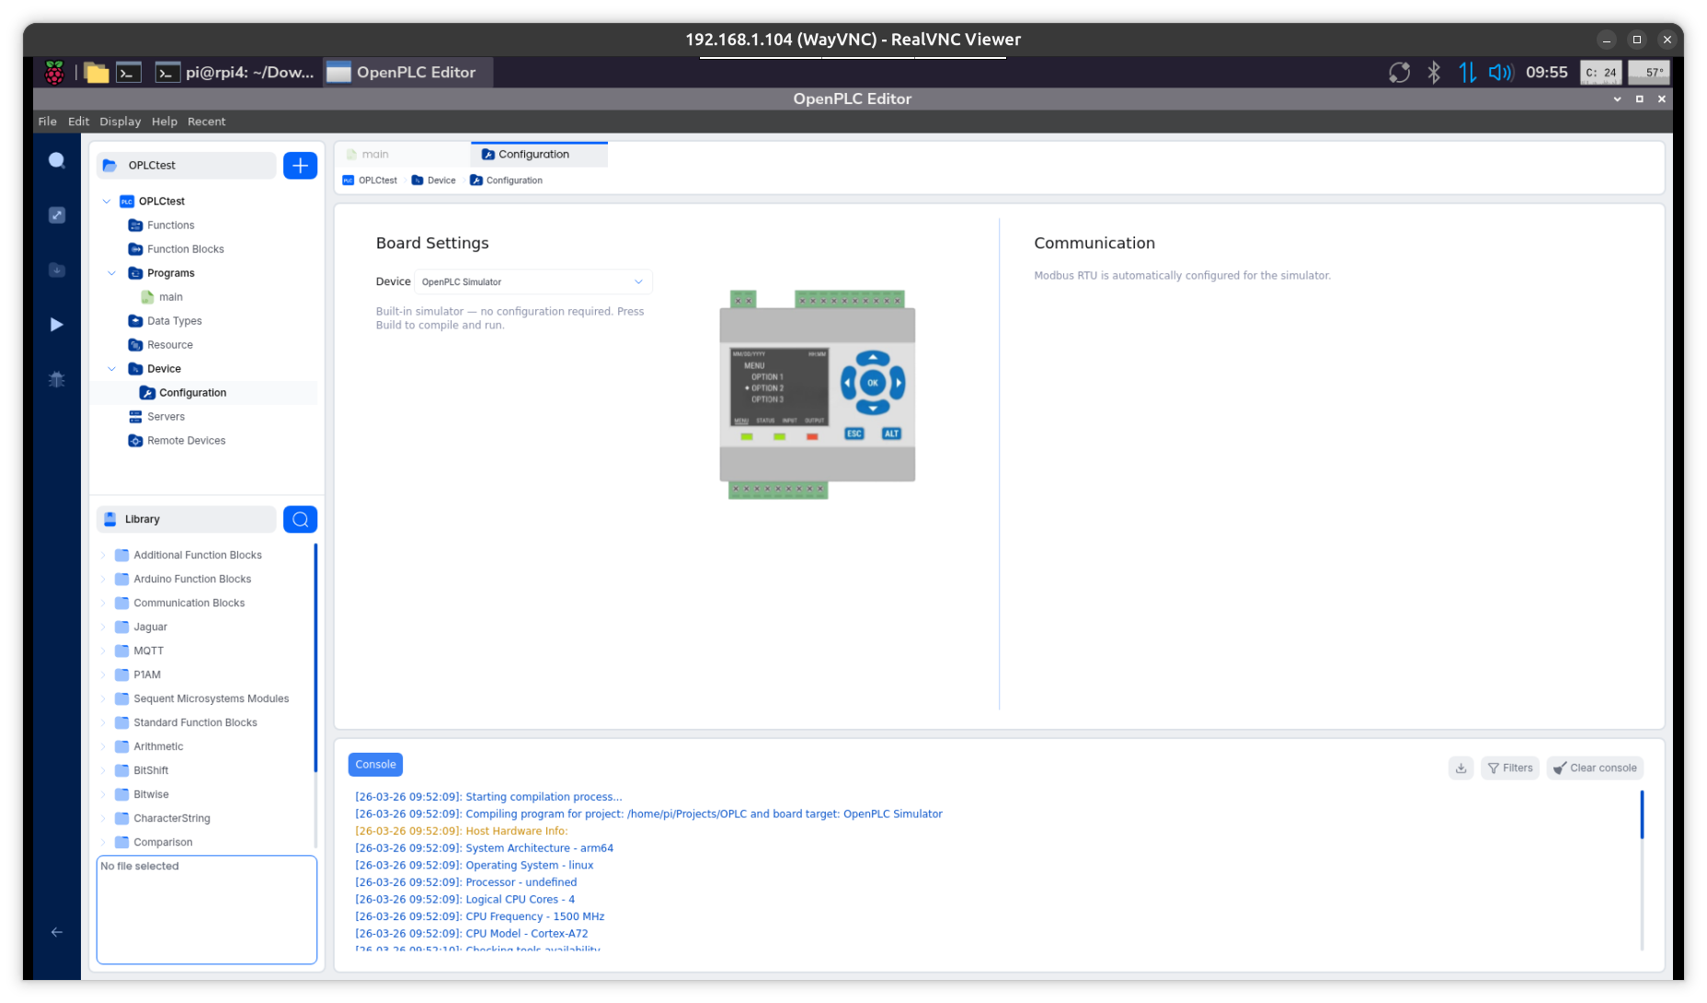The image size is (1707, 1003).
Task: Open the Device dropdown selector
Action: 533,282
